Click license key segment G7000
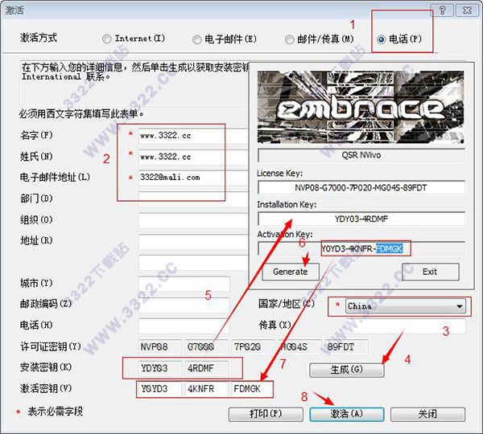This screenshot has height=434, width=483. click(206, 347)
